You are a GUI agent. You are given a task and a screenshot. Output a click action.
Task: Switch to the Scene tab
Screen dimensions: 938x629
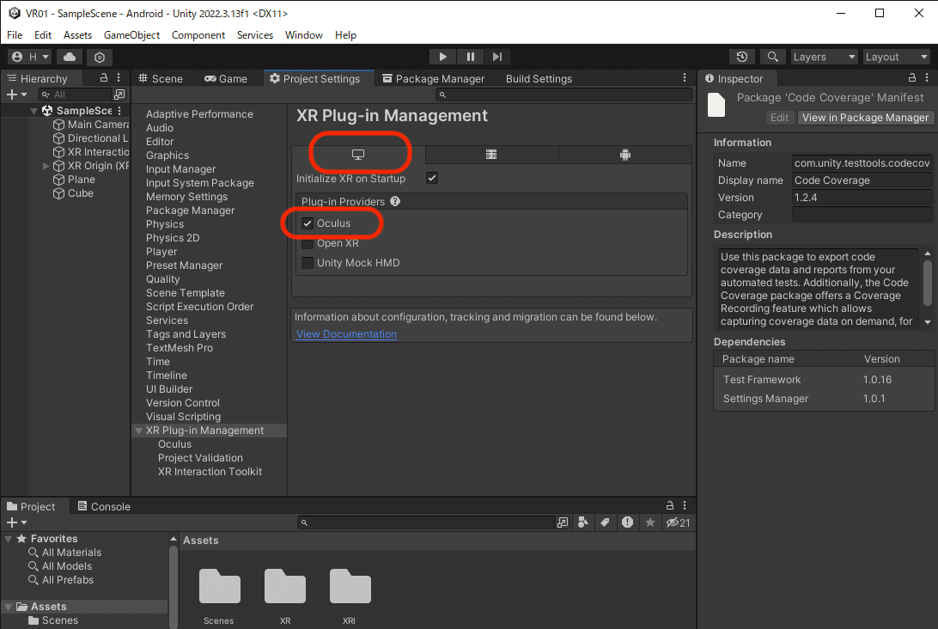[161, 78]
